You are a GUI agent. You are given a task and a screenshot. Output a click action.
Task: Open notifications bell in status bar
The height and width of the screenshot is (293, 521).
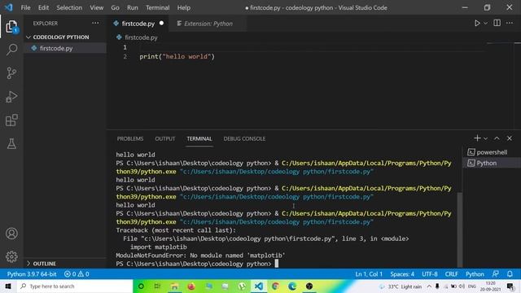point(510,274)
